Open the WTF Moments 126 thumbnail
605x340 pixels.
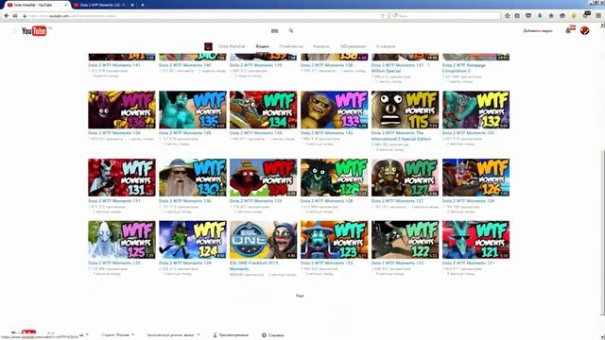(x=475, y=178)
